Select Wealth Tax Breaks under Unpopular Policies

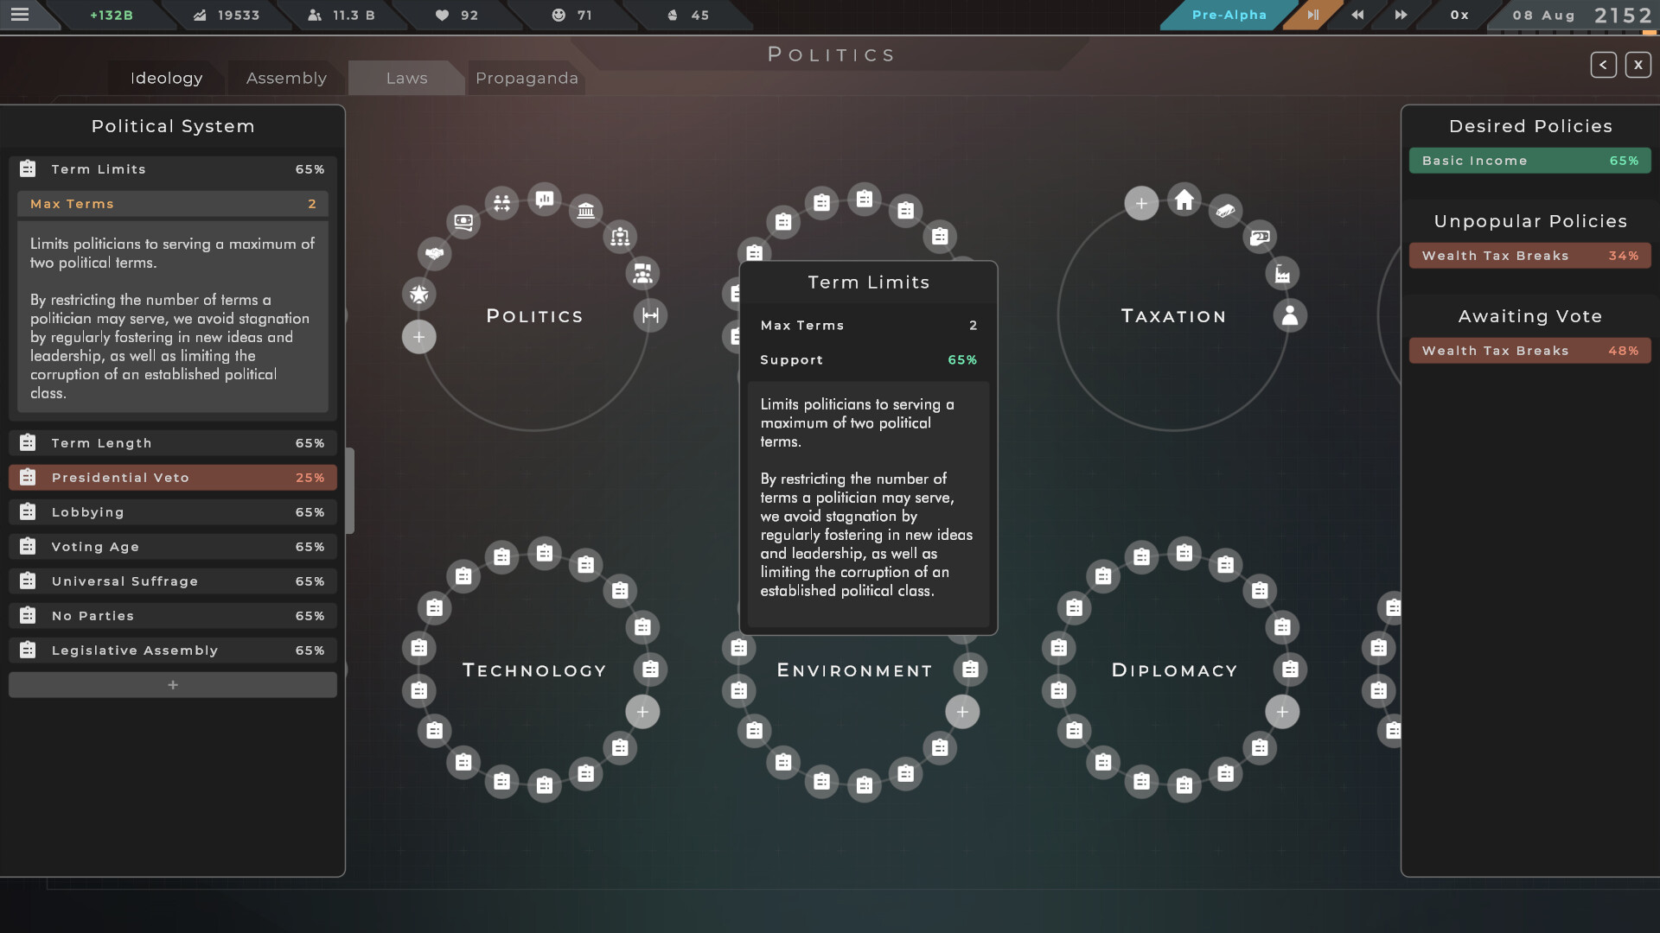click(1529, 256)
